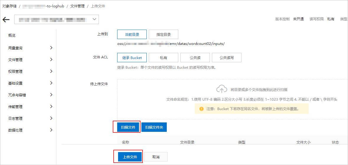This screenshot has height=165, width=348.
Task: Click the orange warning notice icon
Action: pyautogui.click(x=201, y=109)
